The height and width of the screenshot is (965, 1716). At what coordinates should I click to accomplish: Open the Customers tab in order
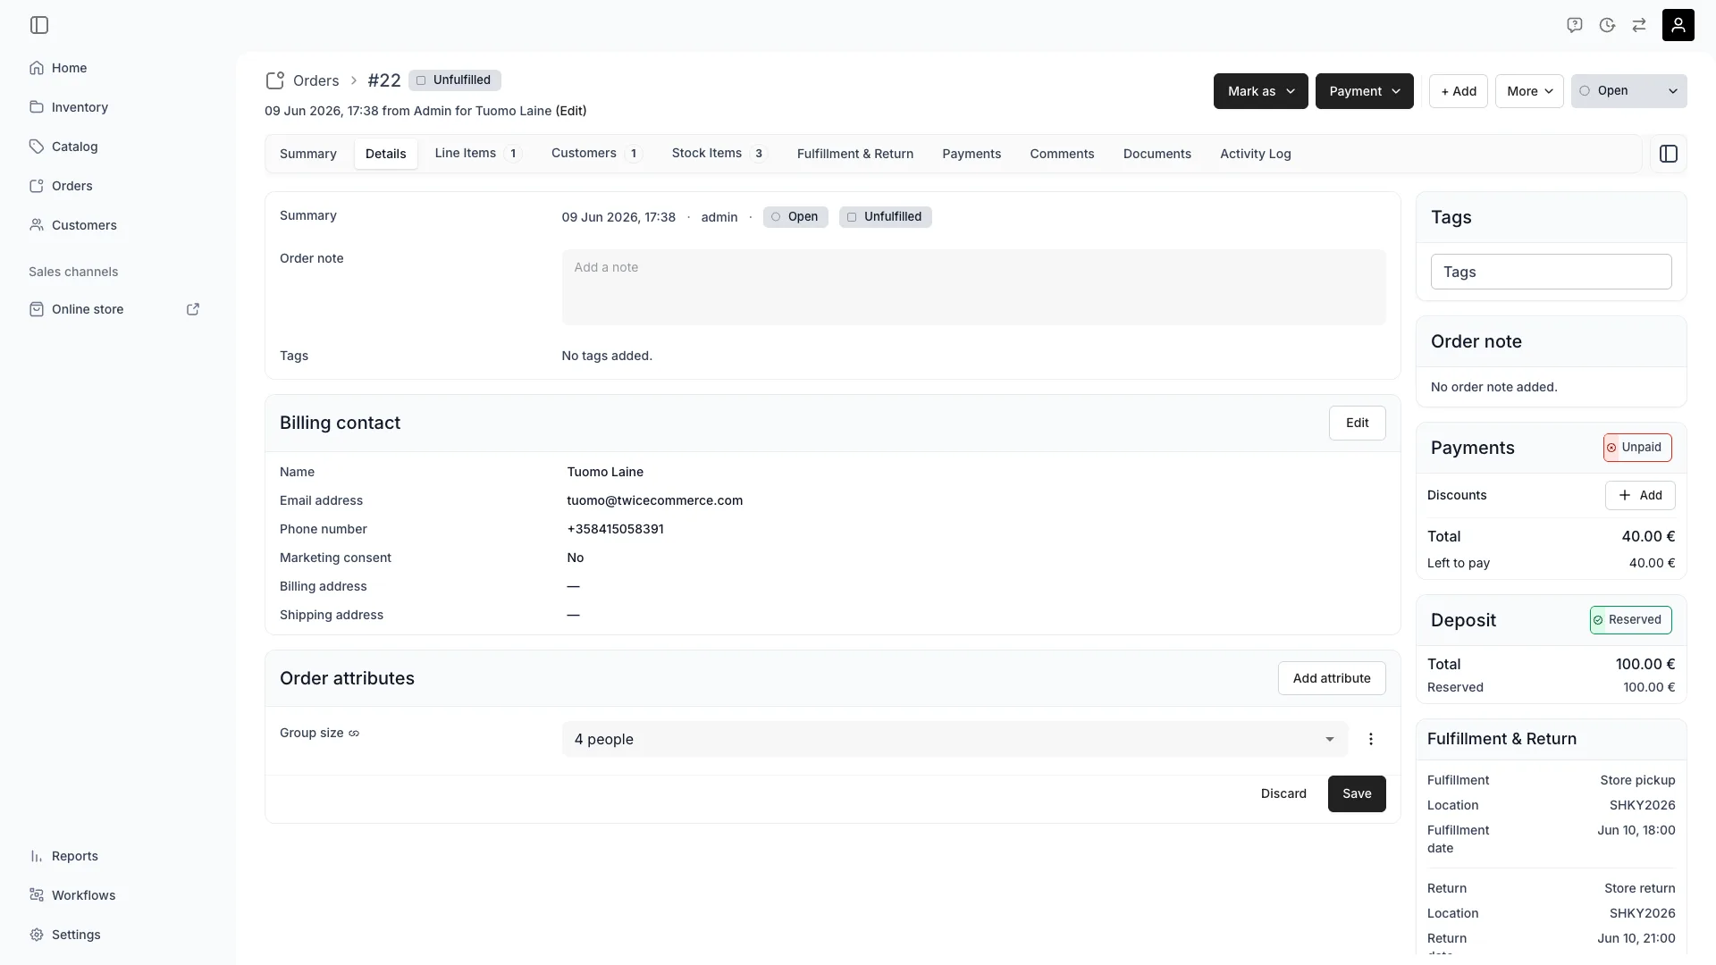[x=596, y=154]
